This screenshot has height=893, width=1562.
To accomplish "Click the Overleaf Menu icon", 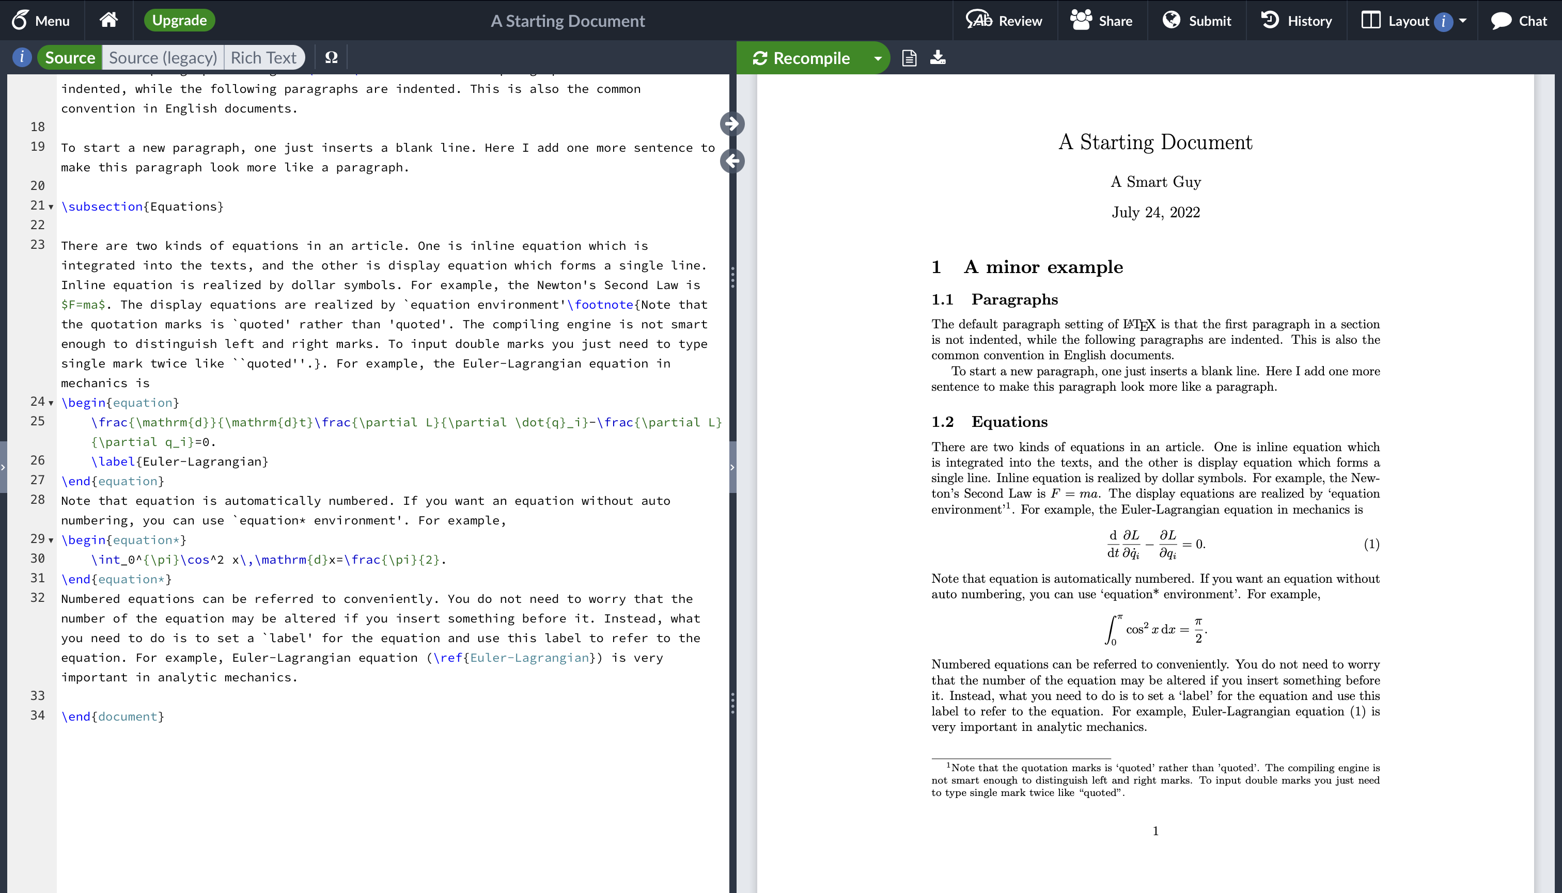I will click(x=40, y=20).
